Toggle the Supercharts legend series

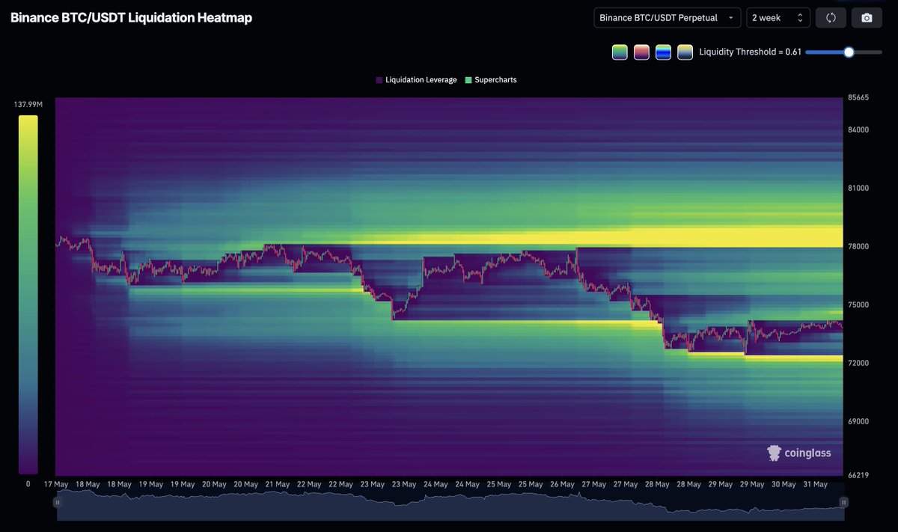491,79
